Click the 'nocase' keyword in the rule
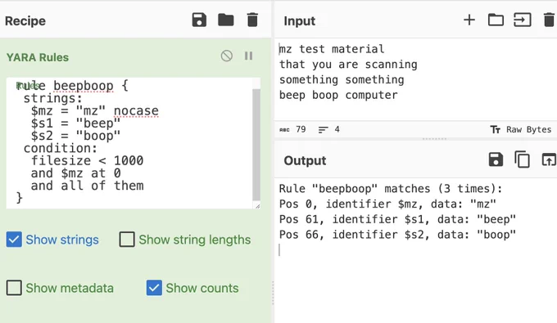 pyautogui.click(x=136, y=111)
